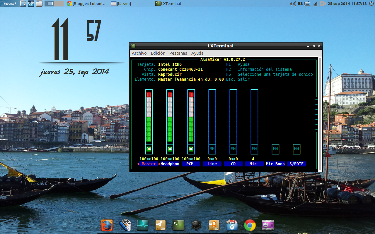Select the PCM channel label in AlsaMixer
The image size is (375, 234).
[x=191, y=164]
